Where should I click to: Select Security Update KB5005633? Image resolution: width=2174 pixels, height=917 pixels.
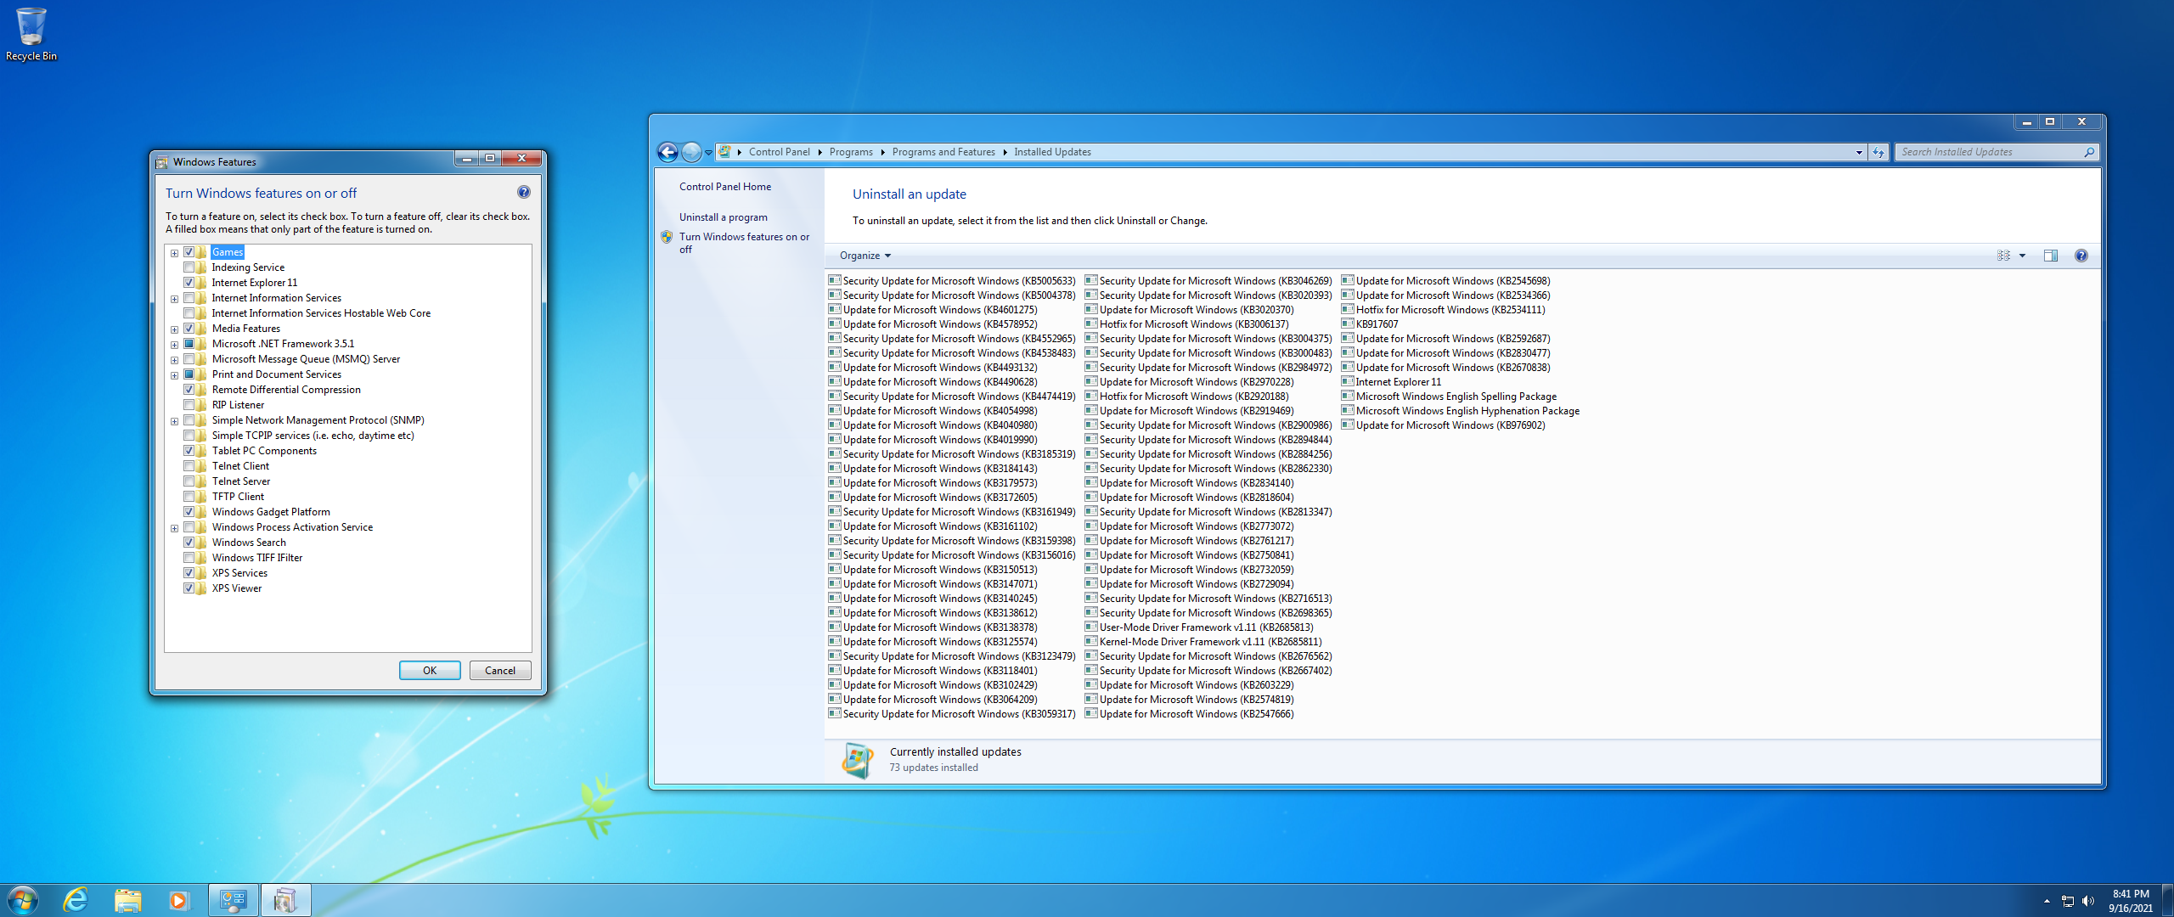coord(952,281)
